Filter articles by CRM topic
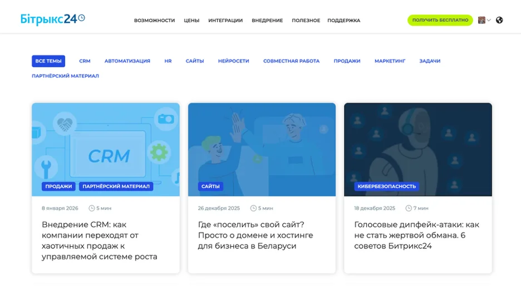Image resolution: width=521 pixels, height=294 pixels. (x=85, y=61)
